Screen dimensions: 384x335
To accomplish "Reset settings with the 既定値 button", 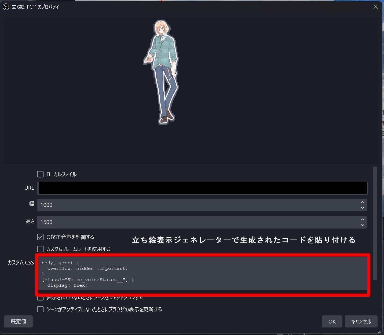I will tap(18, 321).
